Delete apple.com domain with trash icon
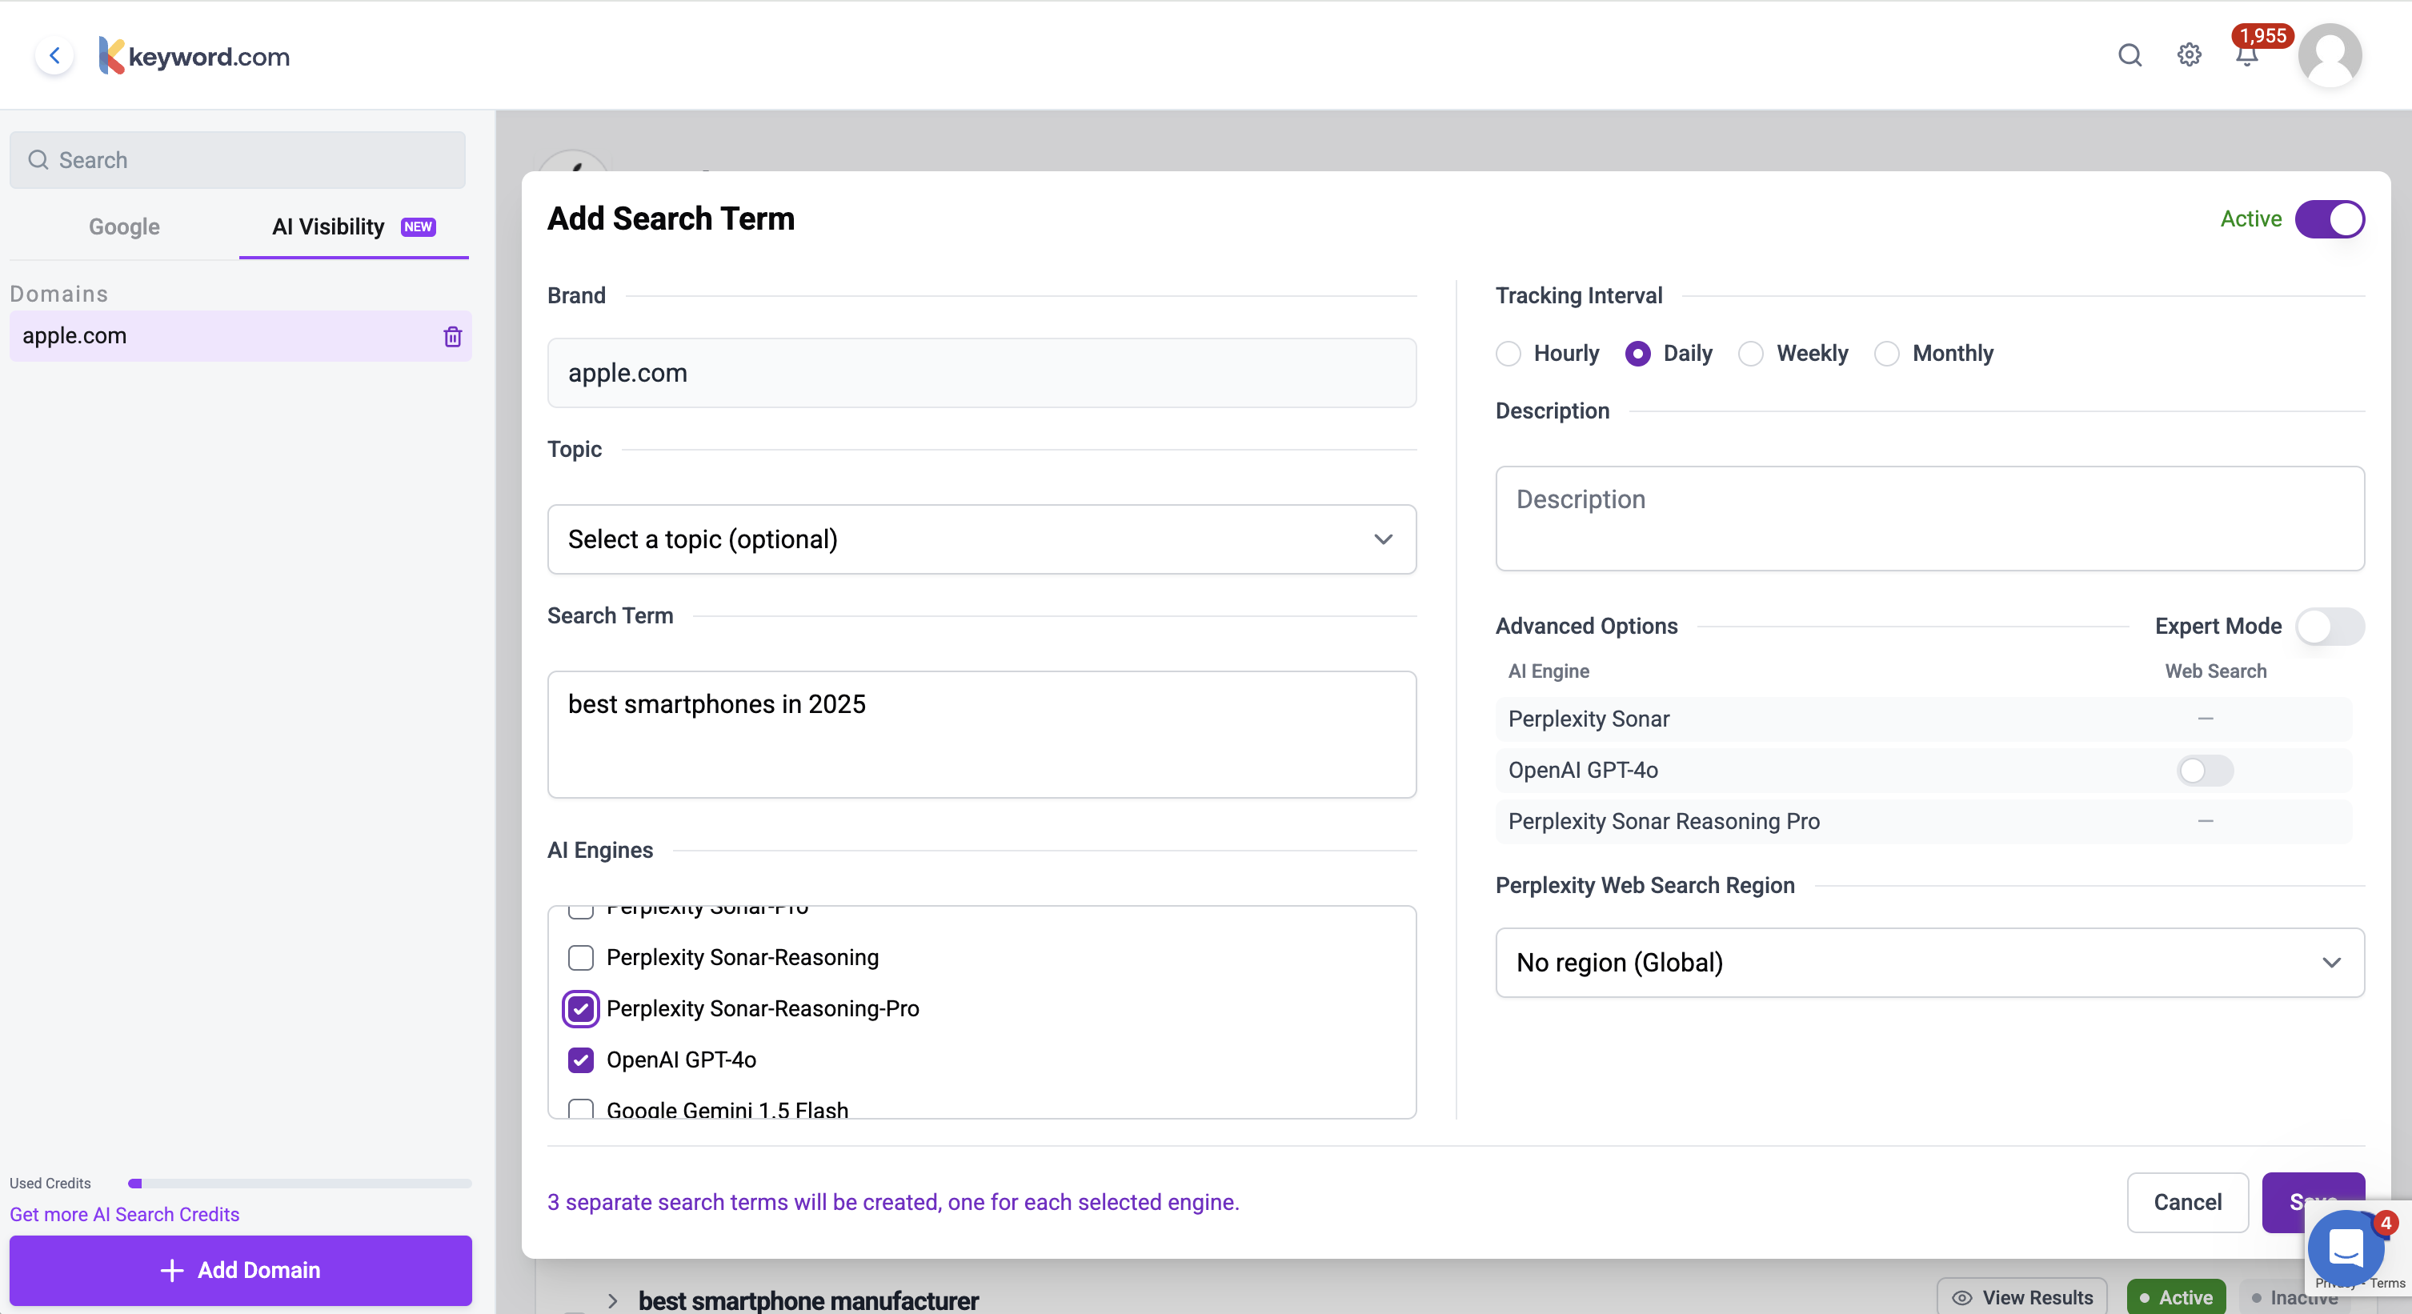Screen dimensions: 2412x1314 (x=452, y=336)
